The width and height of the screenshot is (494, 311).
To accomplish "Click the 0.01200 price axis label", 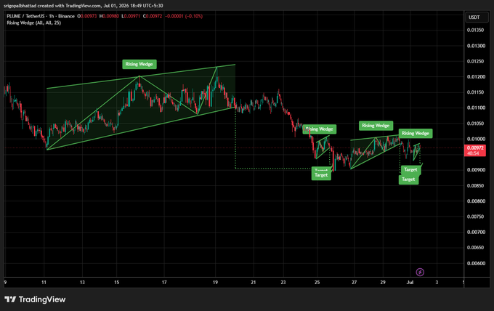I will 475,76.
